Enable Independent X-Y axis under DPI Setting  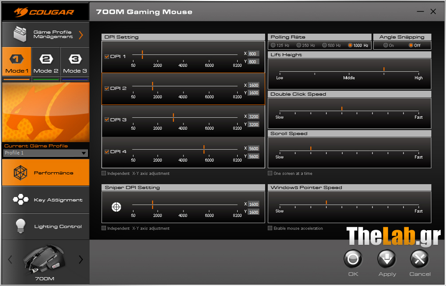click(104, 173)
